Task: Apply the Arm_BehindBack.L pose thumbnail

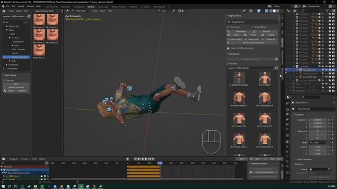Action: (x=239, y=98)
